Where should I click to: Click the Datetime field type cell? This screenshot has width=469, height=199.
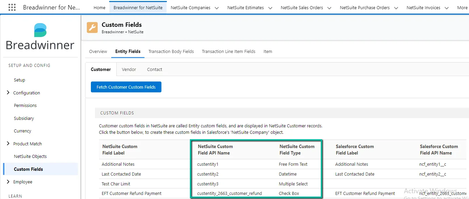point(288,174)
